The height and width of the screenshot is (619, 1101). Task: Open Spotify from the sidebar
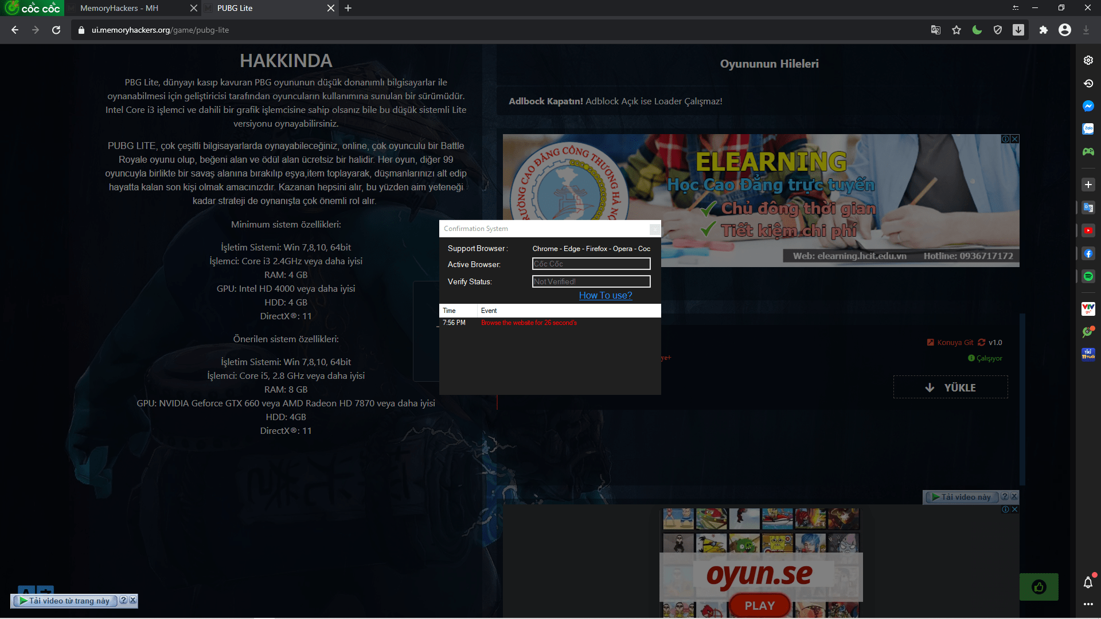1088,276
